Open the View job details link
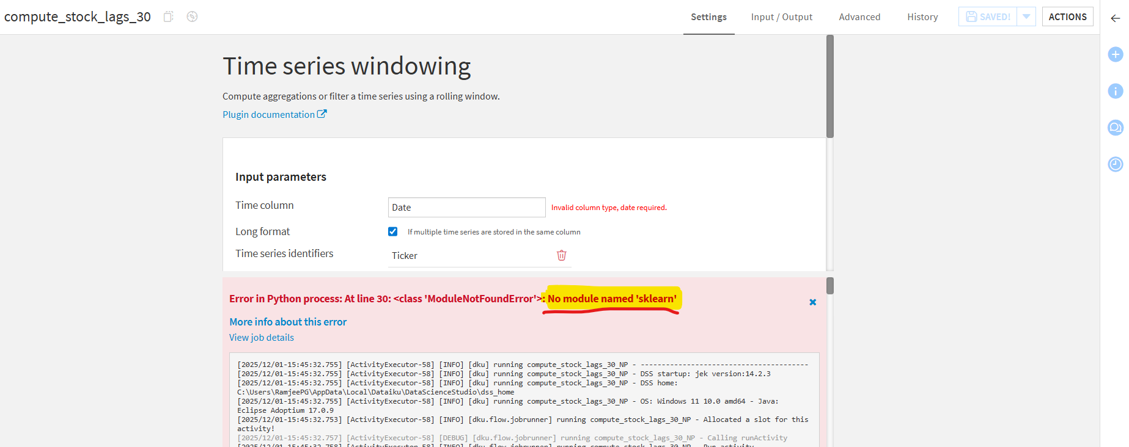Screen dimensions: 1129x447 tap(262, 338)
